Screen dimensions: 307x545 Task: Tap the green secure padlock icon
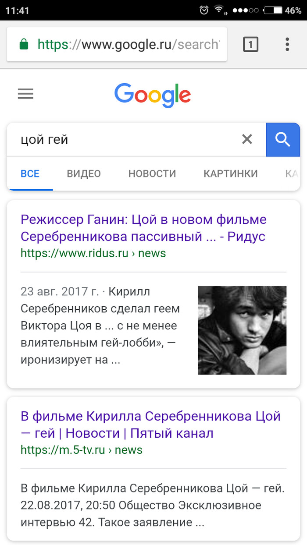tap(24, 44)
